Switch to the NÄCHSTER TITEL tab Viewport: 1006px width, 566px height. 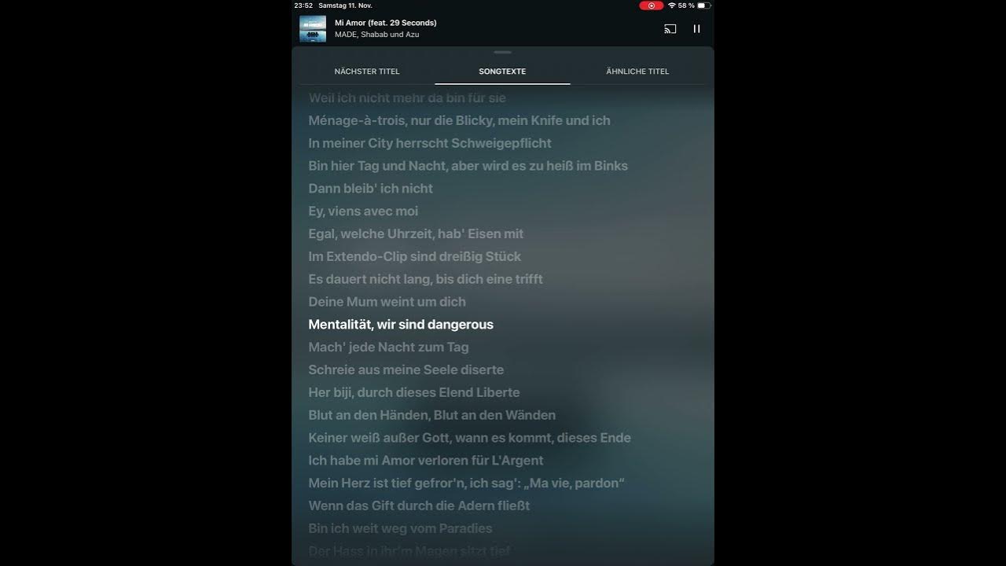(367, 72)
